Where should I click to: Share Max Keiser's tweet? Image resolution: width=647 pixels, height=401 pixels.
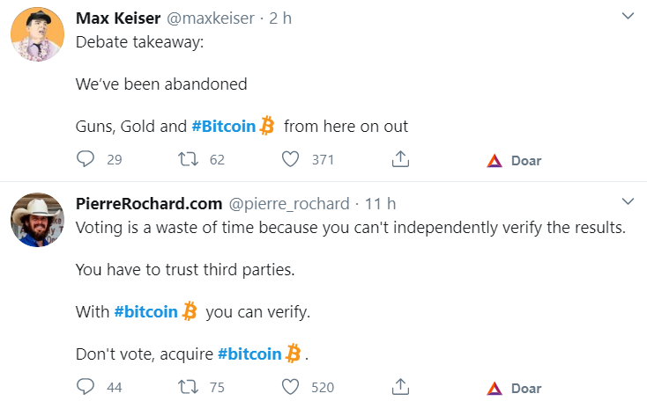(x=399, y=160)
